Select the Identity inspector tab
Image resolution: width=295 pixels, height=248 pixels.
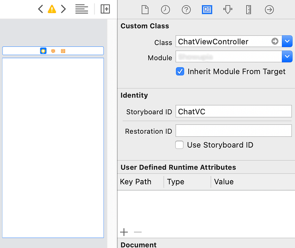click(207, 10)
